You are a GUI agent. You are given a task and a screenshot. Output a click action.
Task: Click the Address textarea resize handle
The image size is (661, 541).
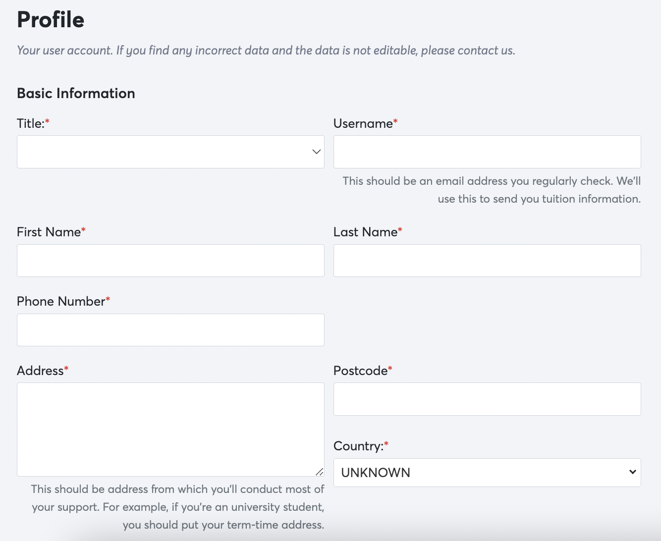[320, 472]
